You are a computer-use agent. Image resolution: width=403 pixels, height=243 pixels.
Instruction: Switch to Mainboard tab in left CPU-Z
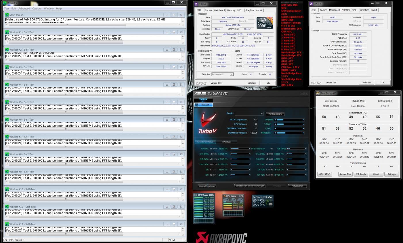(x=219, y=10)
